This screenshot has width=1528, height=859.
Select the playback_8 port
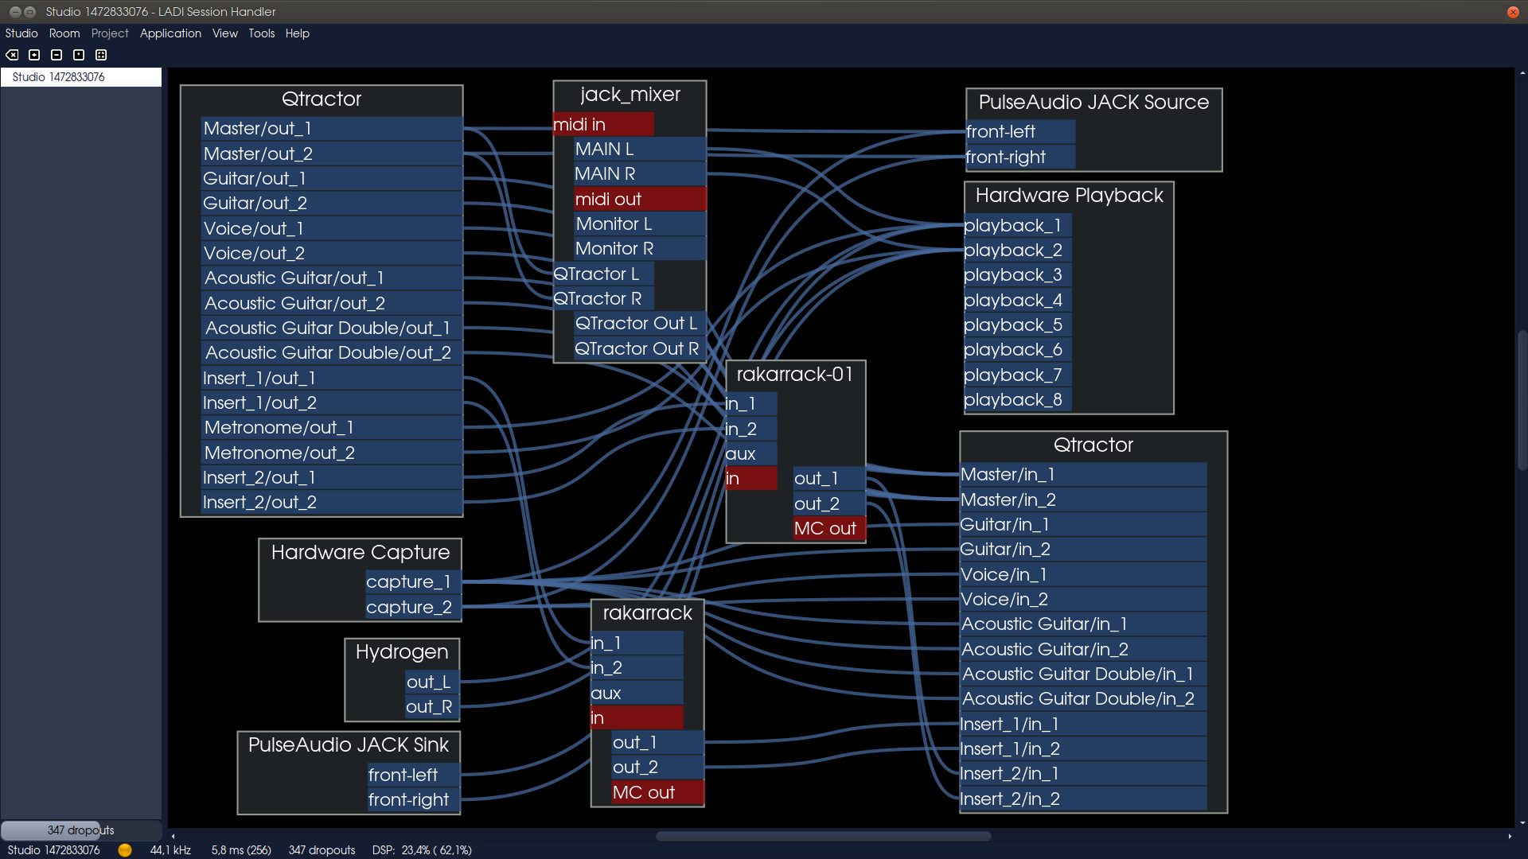click(1017, 400)
